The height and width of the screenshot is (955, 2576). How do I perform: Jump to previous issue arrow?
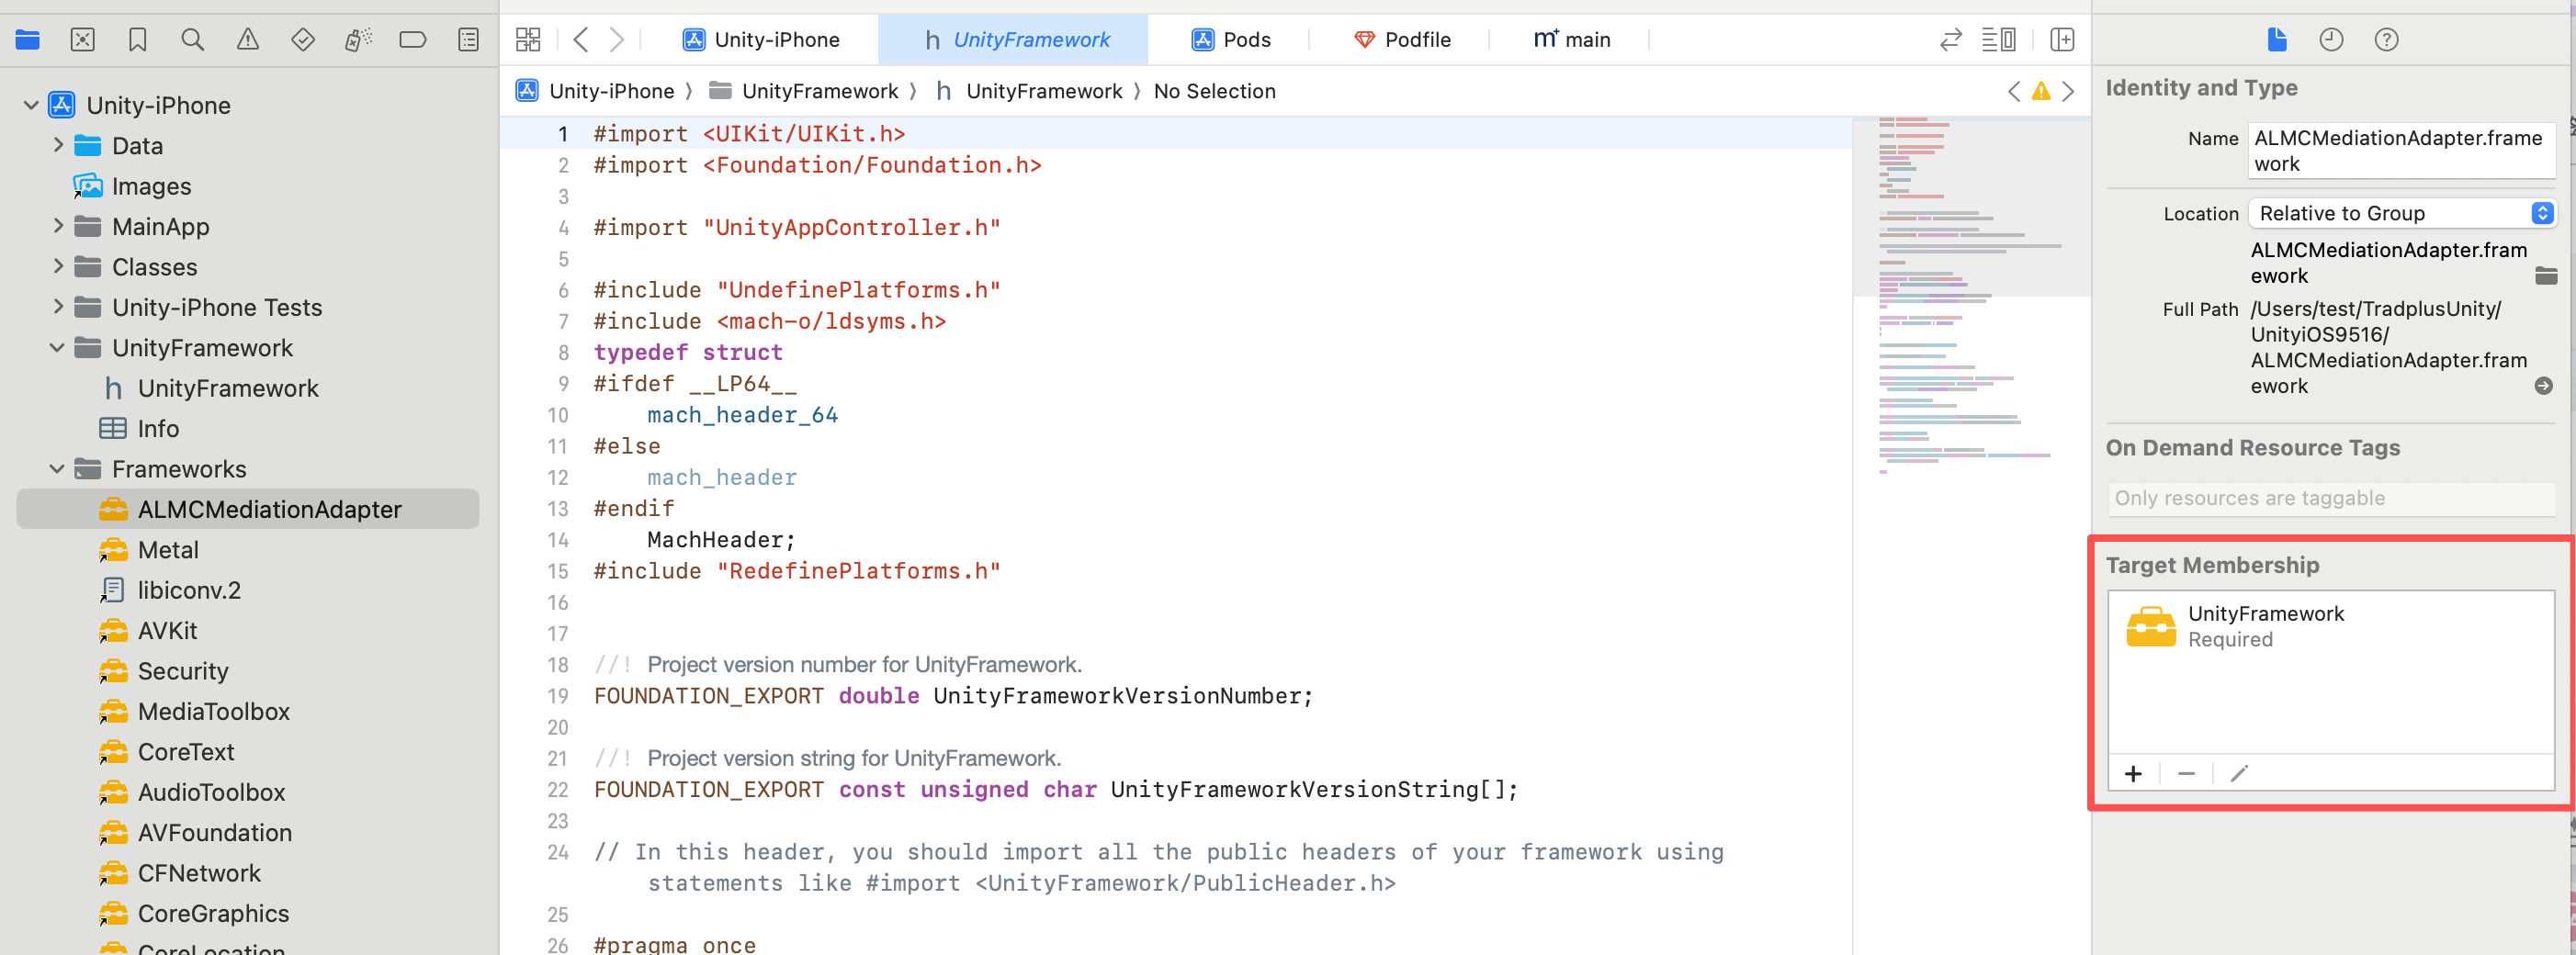(x=2014, y=92)
